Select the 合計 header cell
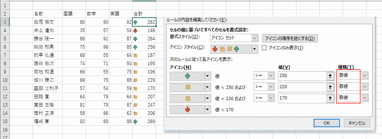Image resolution: width=382 pixels, height=139 pixels. (x=144, y=14)
